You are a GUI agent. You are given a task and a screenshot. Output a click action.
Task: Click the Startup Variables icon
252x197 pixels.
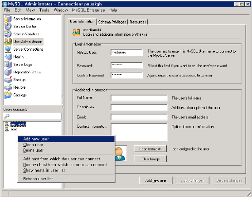(8, 34)
